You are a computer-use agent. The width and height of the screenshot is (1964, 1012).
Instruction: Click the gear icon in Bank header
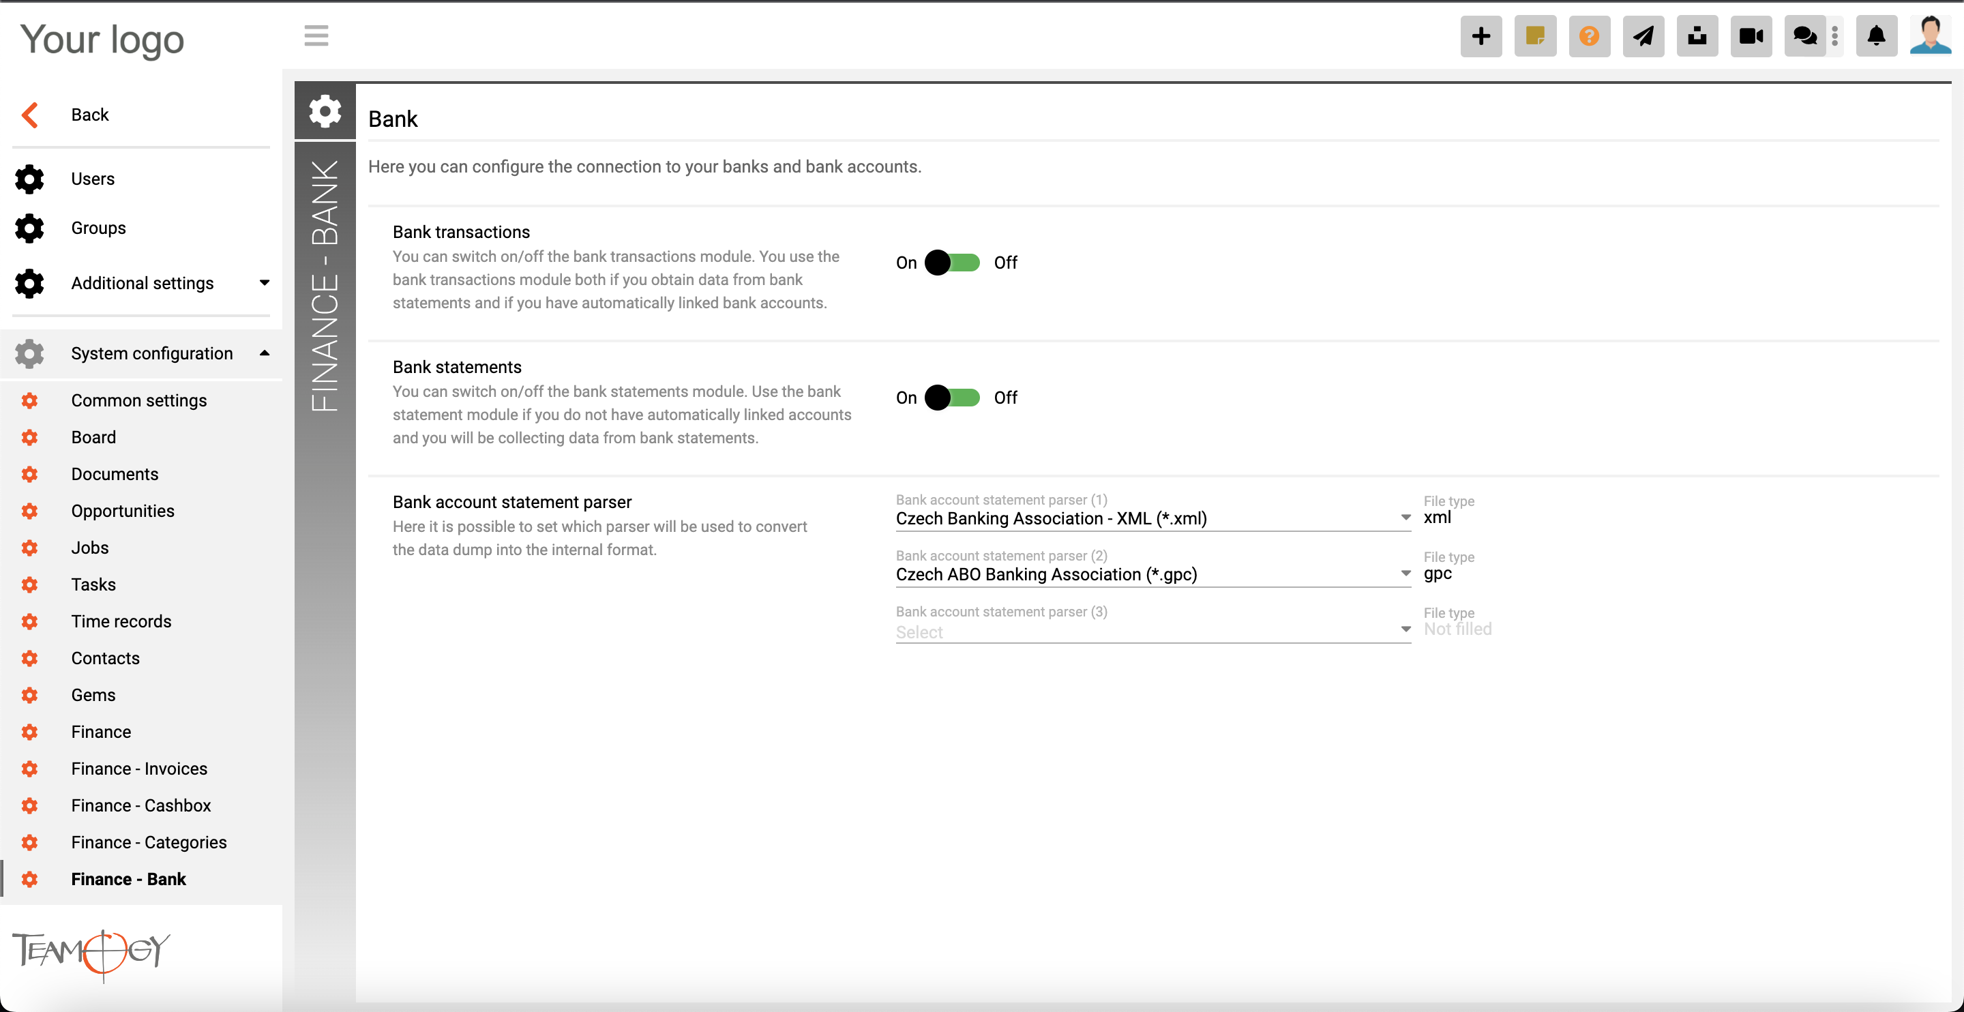pos(325,111)
